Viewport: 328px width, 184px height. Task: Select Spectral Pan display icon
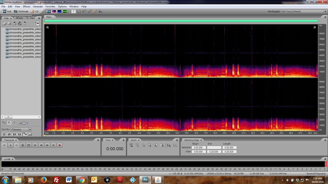(59, 11)
